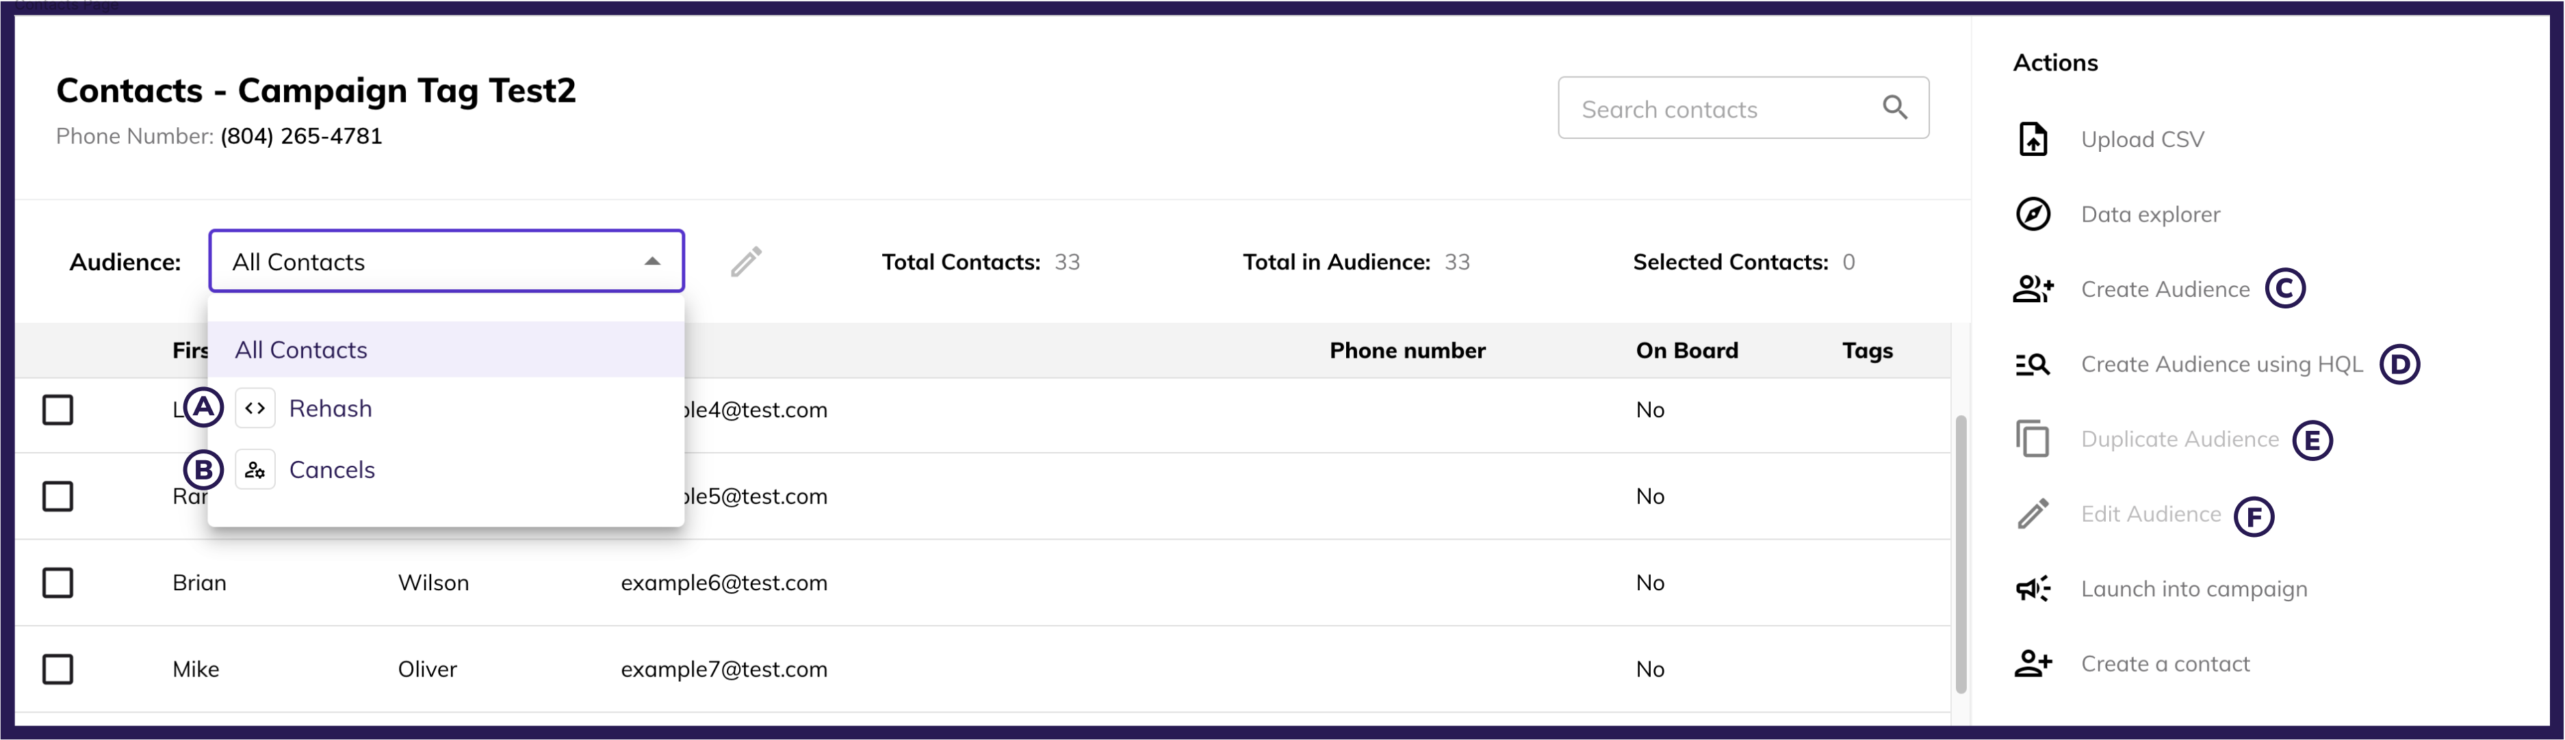Check the box for example4@test.com row
The image size is (2565, 740).
click(57, 410)
